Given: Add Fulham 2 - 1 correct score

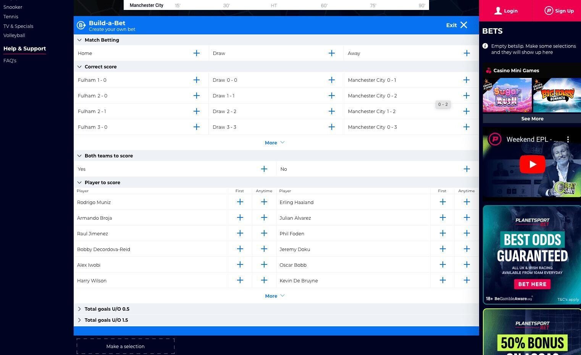Looking at the screenshot, I should [x=196, y=112].
